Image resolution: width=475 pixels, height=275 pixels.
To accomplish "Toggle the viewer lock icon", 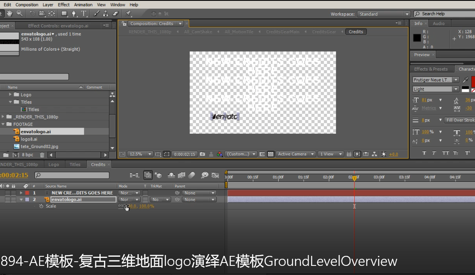I will pyautogui.click(x=124, y=24).
